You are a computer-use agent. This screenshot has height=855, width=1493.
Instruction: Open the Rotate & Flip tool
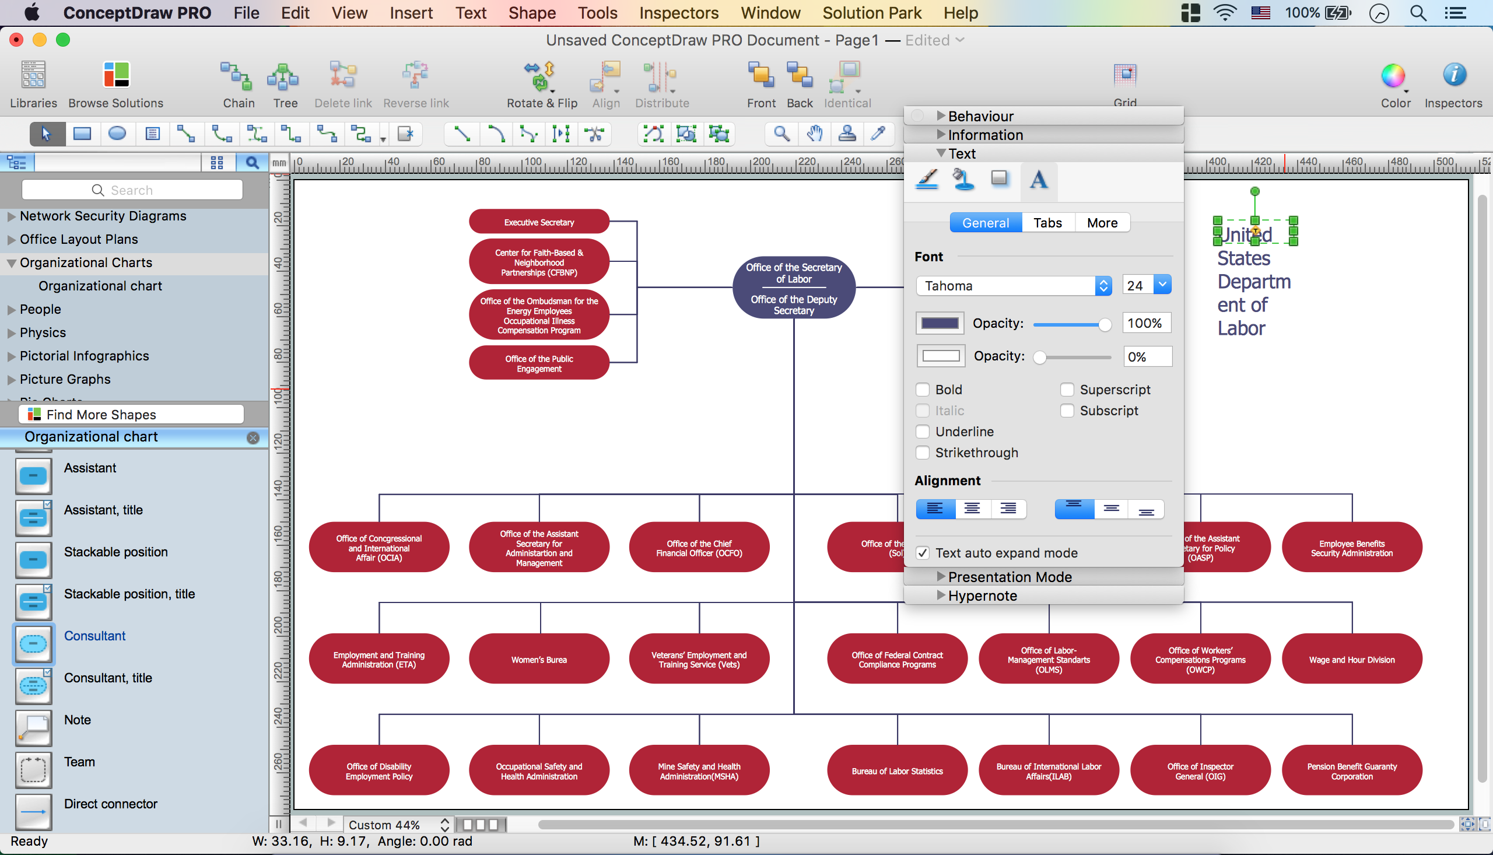[x=541, y=77]
